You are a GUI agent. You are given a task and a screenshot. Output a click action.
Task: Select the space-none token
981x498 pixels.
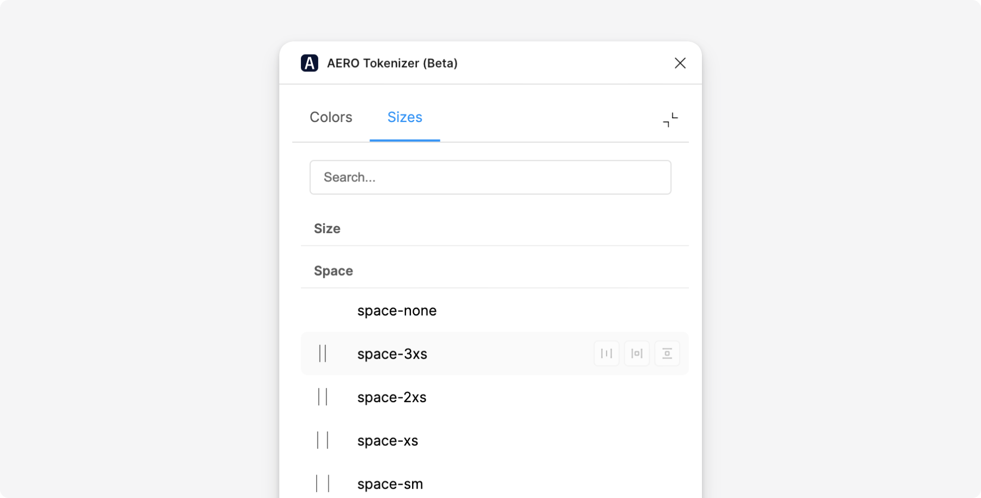pyautogui.click(x=397, y=311)
